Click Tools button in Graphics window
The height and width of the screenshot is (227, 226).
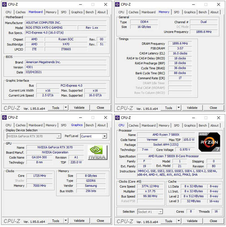click(x=56, y=221)
